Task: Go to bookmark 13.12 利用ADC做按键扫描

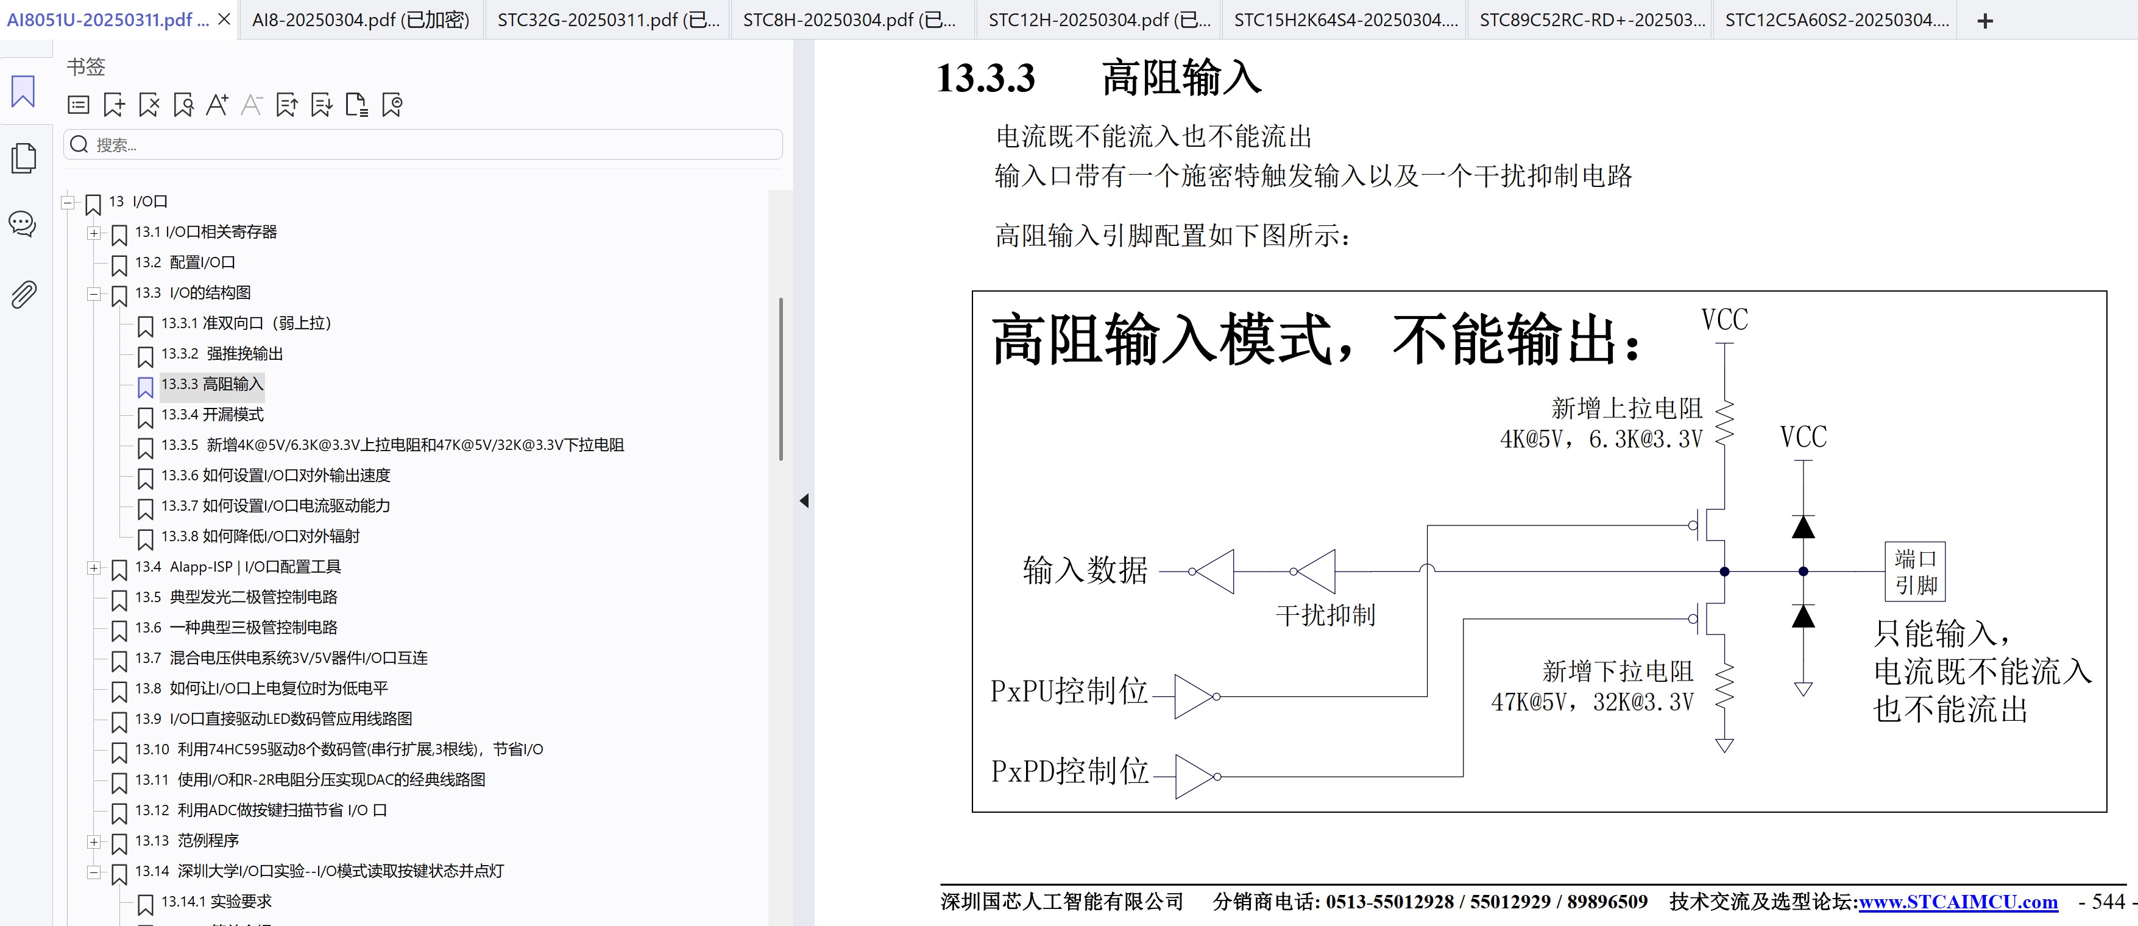Action: (261, 810)
